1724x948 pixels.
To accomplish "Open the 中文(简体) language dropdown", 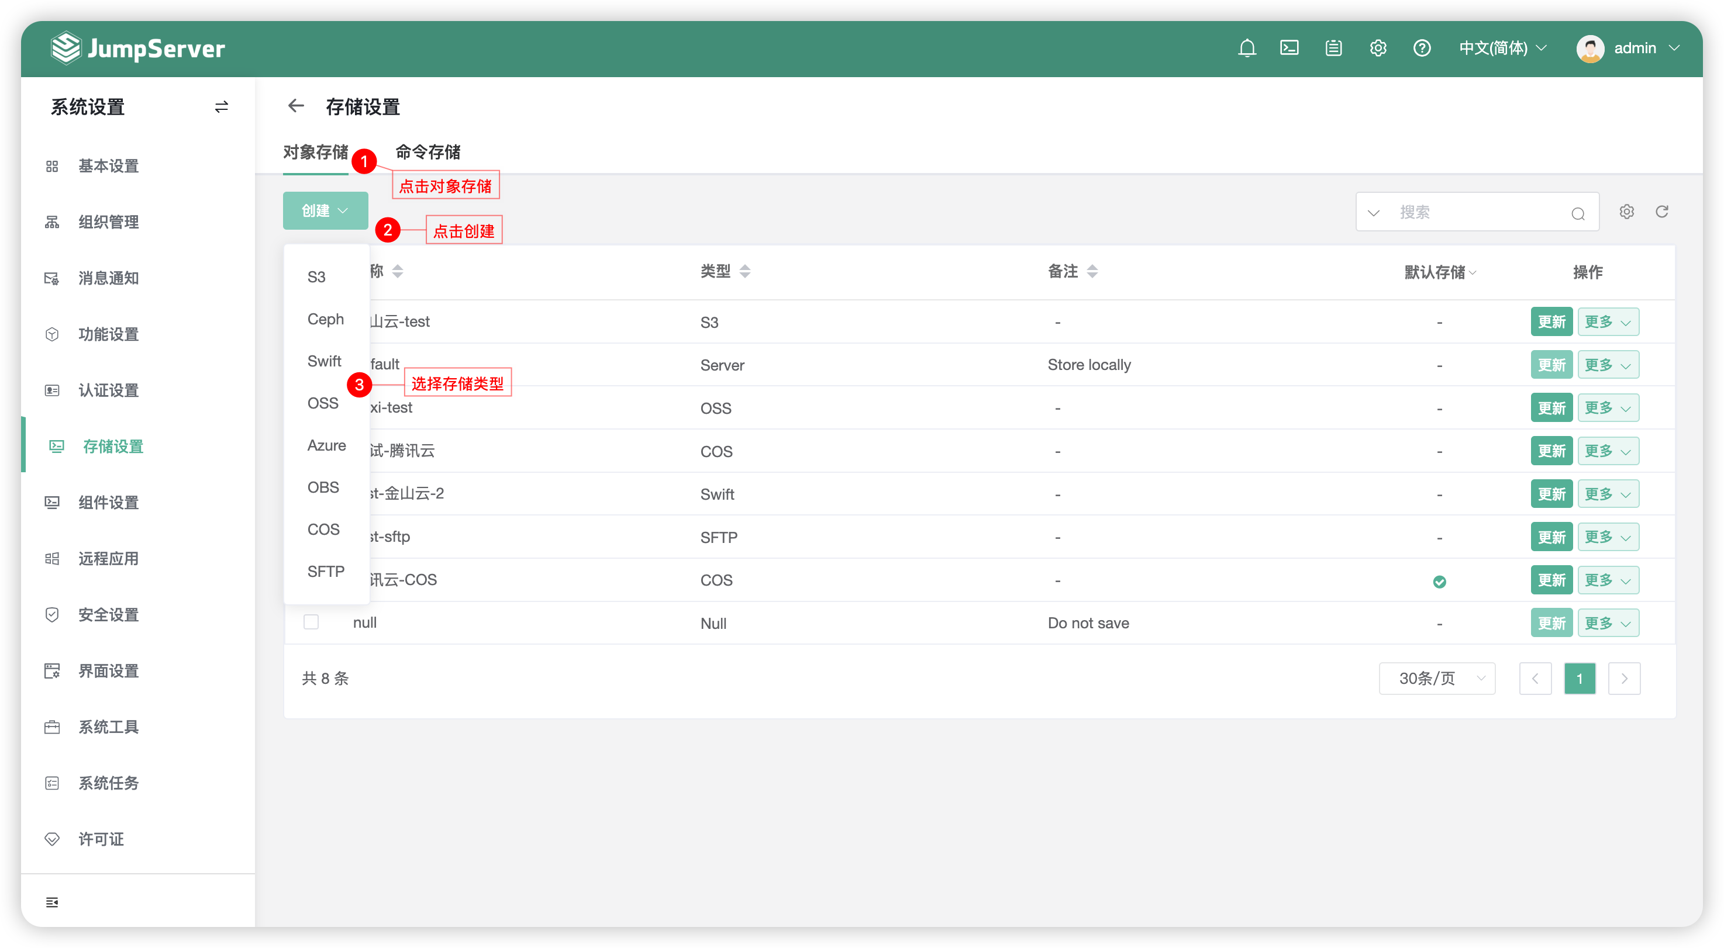I will (x=1502, y=48).
